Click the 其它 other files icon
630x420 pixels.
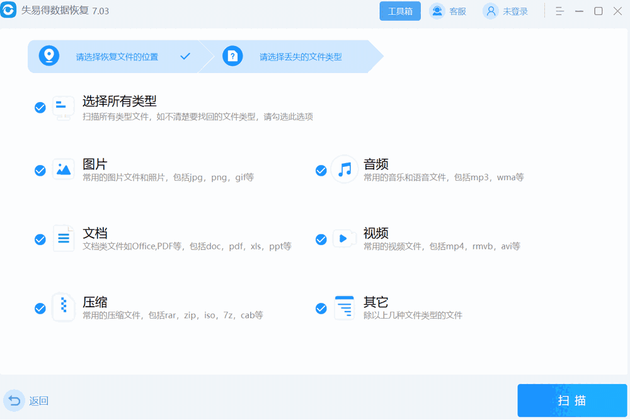point(344,307)
